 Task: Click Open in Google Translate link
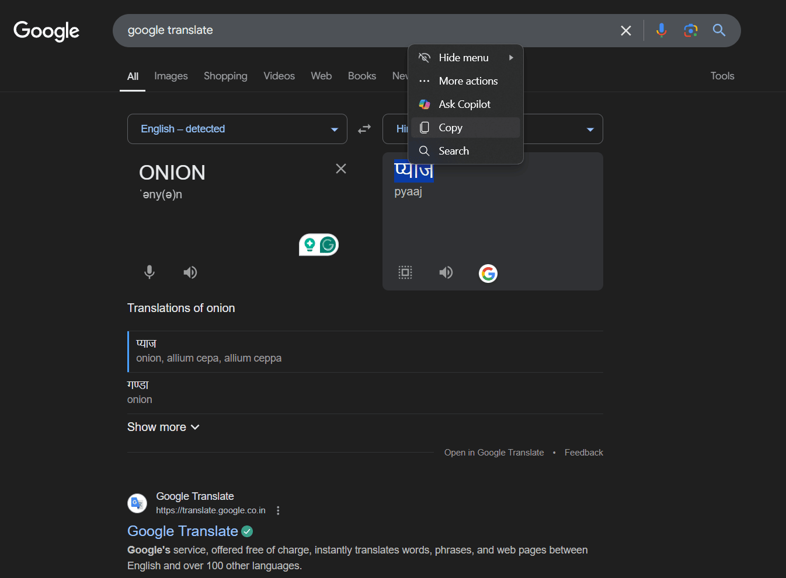tap(494, 453)
